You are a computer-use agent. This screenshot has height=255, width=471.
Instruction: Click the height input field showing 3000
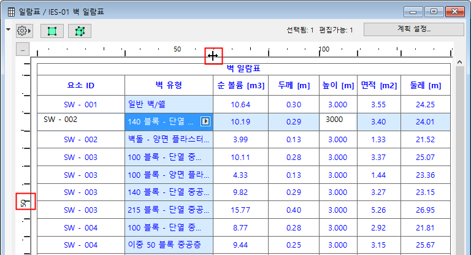coord(338,122)
